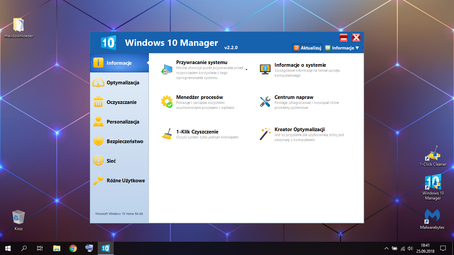Minimize the Windows 10 Manager window
The height and width of the screenshot is (255, 454).
[x=344, y=37]
